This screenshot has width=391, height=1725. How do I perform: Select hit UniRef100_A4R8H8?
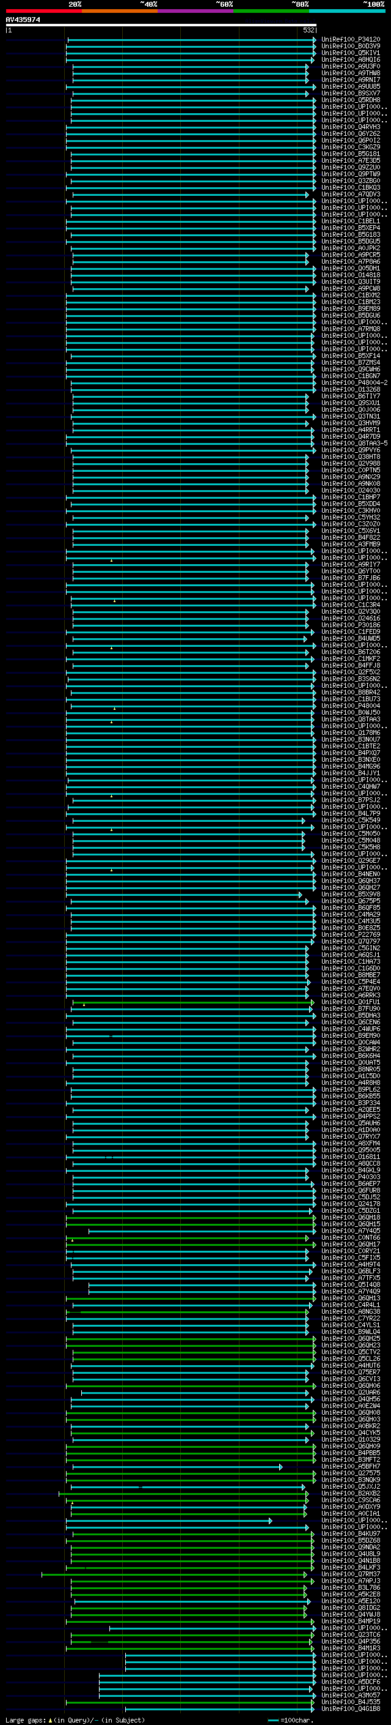click(x=350, y=1082)
